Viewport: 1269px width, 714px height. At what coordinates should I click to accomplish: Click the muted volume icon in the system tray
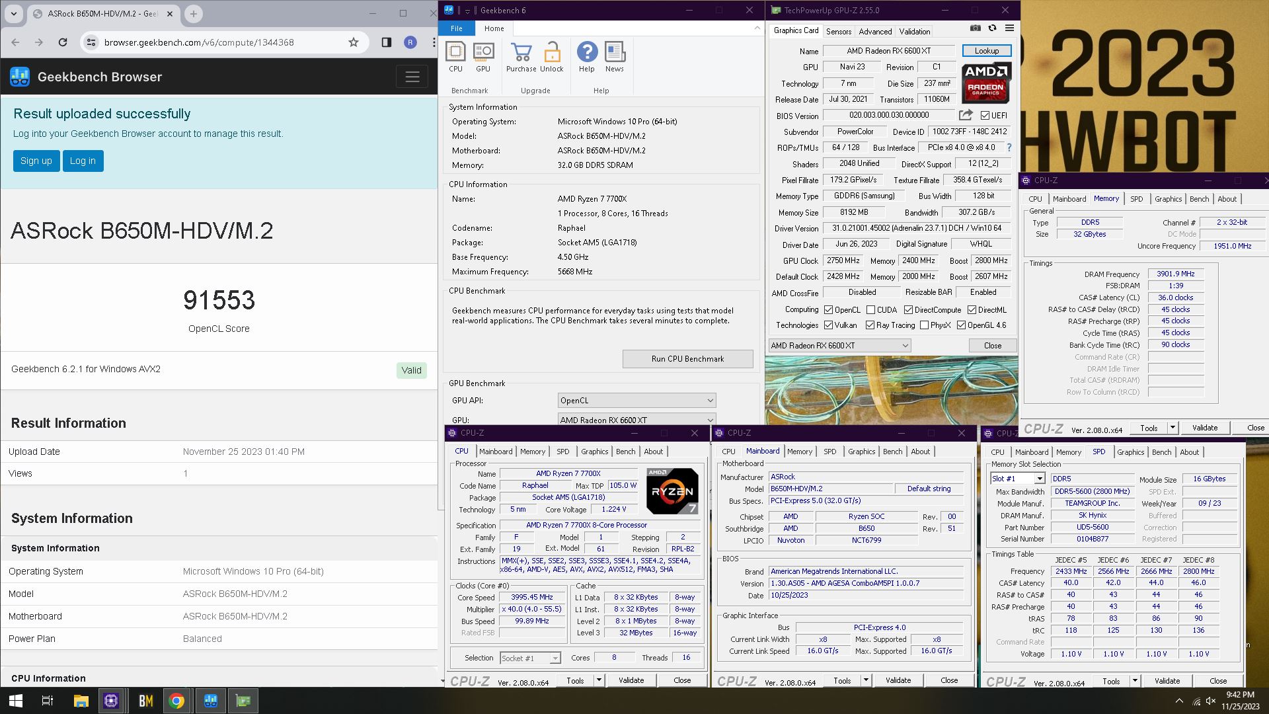click(x=1211, y=701)
